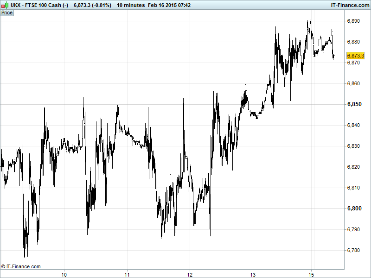Click the bold 6,850 price axis label

coord(354,104)
